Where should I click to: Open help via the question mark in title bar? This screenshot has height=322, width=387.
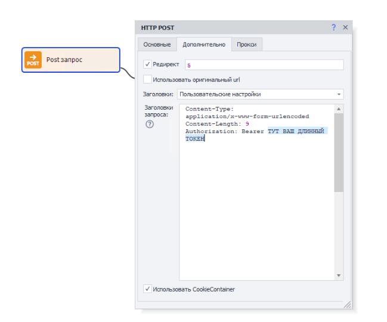pos(333,27)
